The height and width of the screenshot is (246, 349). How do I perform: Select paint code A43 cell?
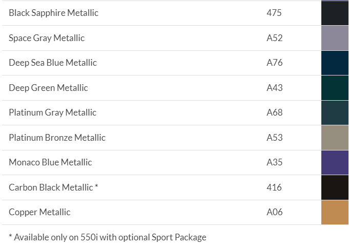275,88
